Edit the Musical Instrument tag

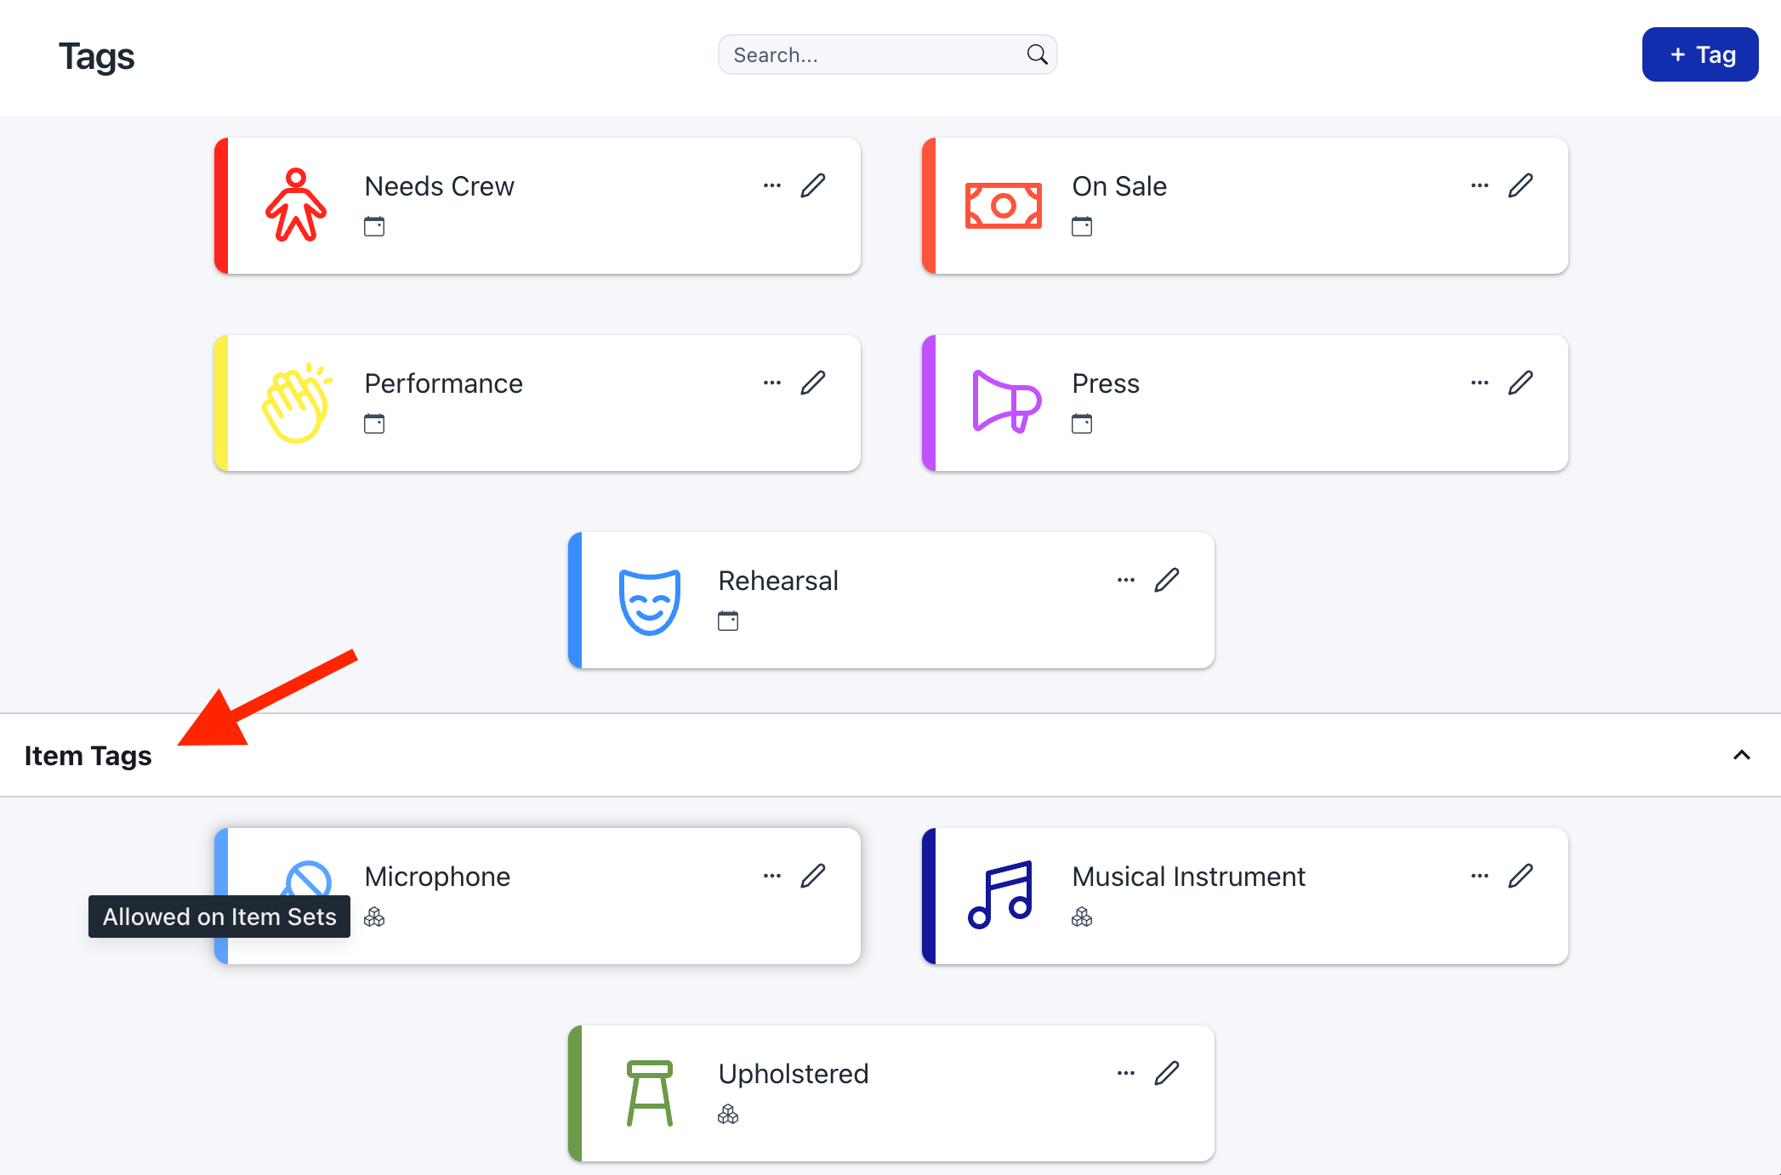pos(1521,876)
